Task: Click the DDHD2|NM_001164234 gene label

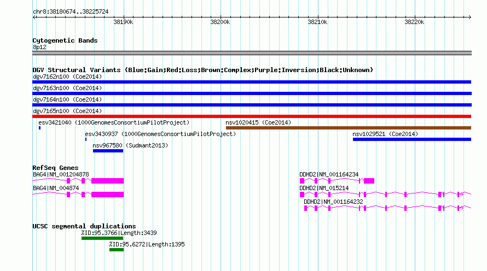Action: click(329, 175)
